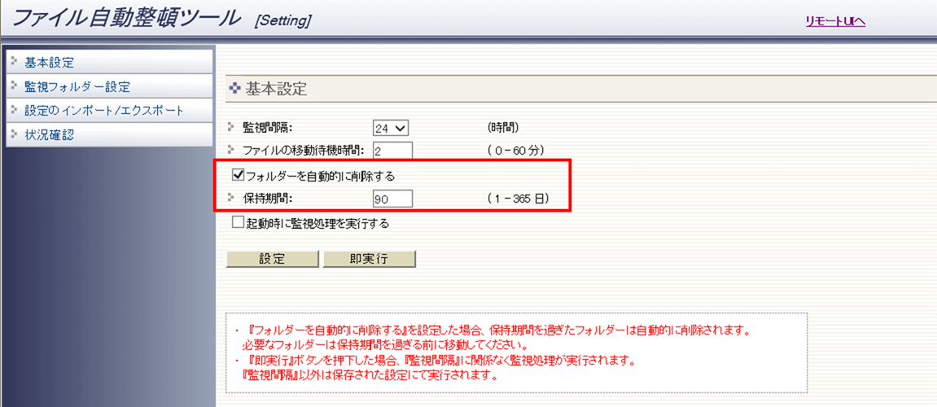Image resolution: width=937 pixels, height=407 pixels.
Task: Follow the リモートUIへ link
Action: click(835, 21)
